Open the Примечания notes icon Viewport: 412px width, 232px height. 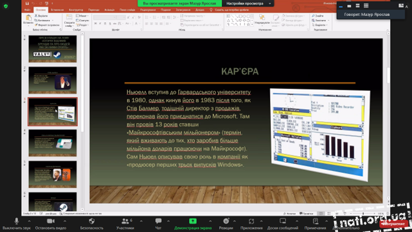point(315,221)
